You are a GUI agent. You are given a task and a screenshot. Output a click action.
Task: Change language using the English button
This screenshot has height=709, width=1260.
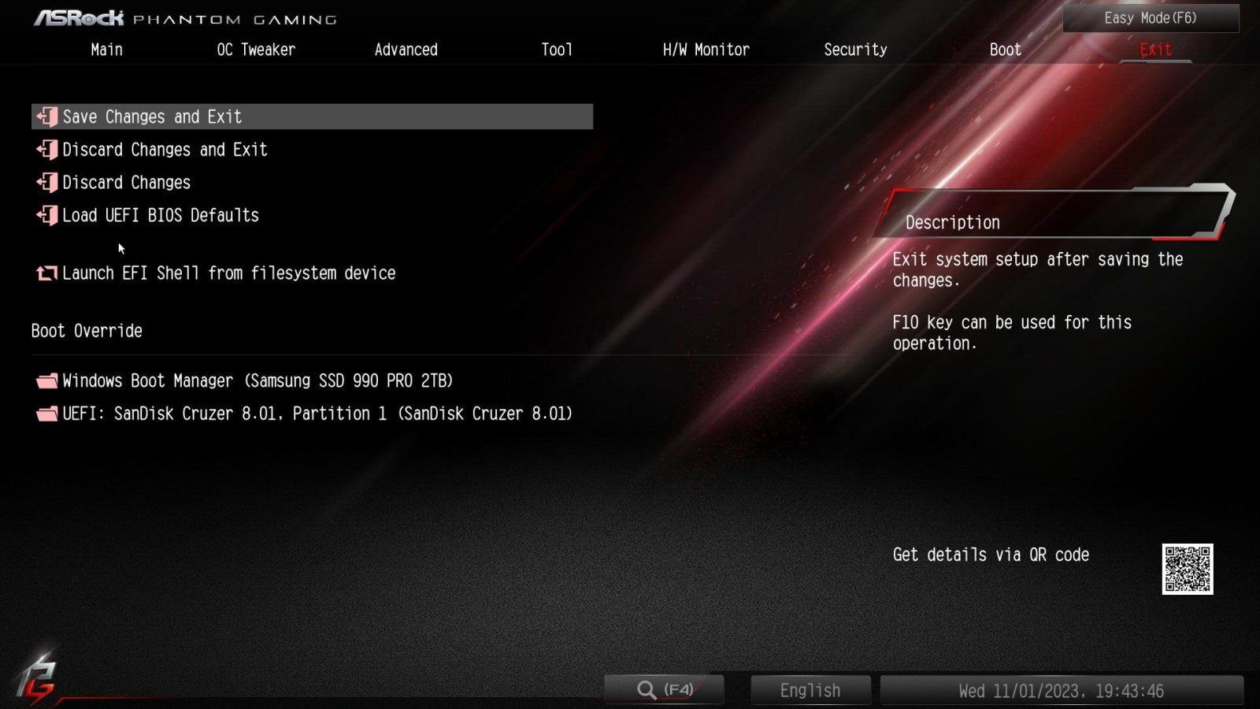pos(810,690)
